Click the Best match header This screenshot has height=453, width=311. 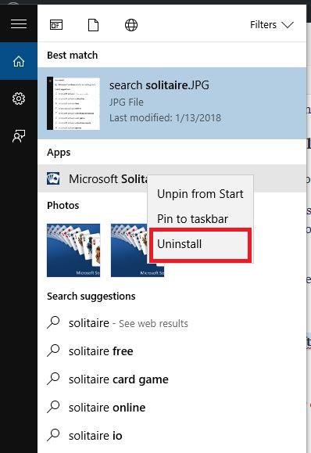(x=72, y=55)
